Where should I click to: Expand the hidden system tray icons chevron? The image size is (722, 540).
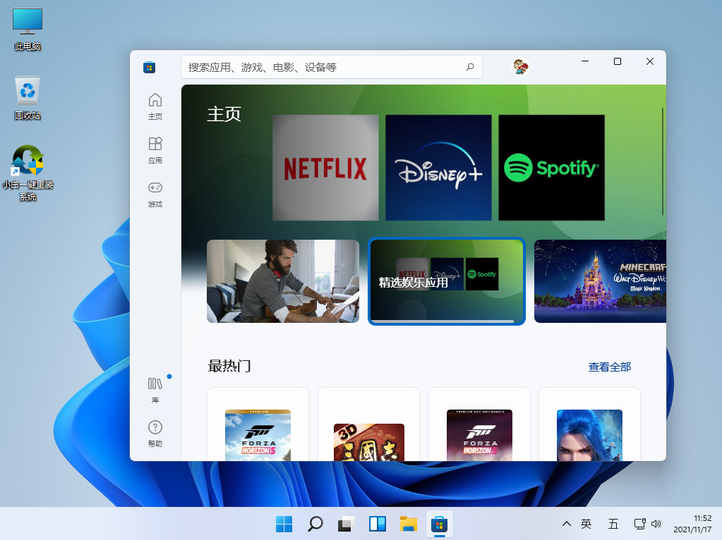(567, 524)
